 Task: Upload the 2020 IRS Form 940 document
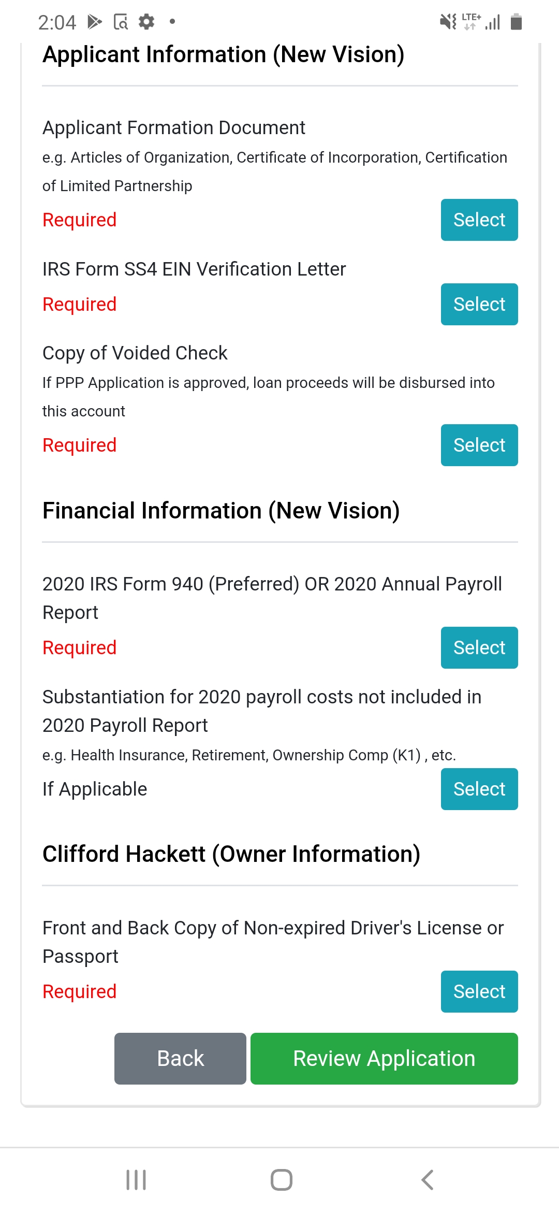pyautogui.click(x=479, y=647)
